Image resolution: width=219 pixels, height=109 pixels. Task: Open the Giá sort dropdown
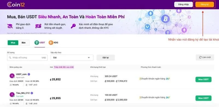click(x=72, y=57)
